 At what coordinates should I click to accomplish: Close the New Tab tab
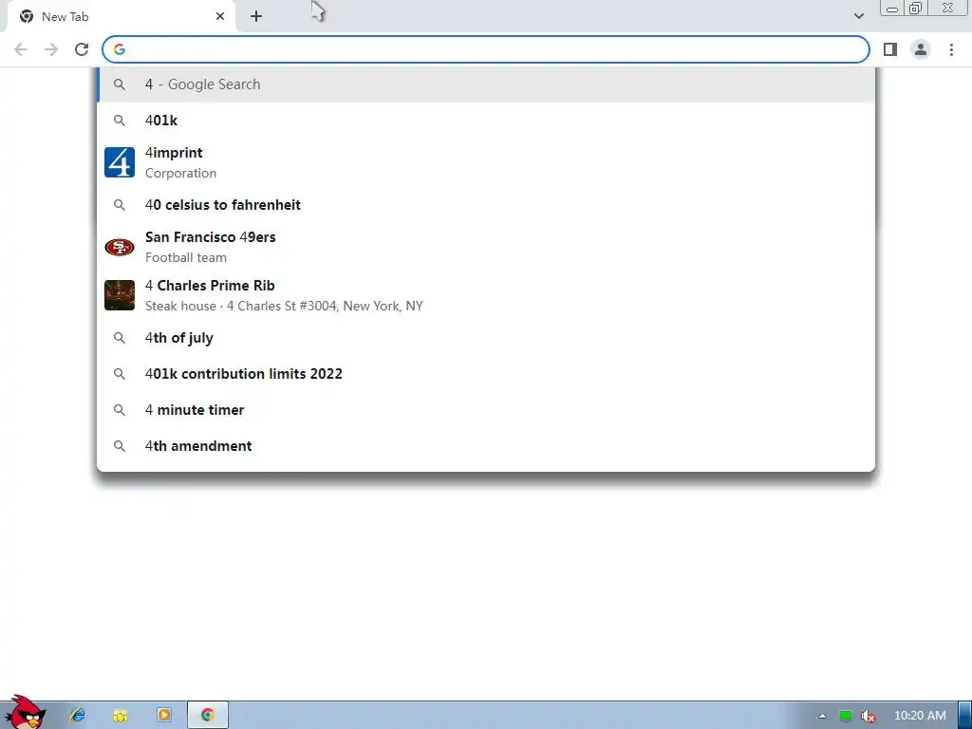(220, 17)
